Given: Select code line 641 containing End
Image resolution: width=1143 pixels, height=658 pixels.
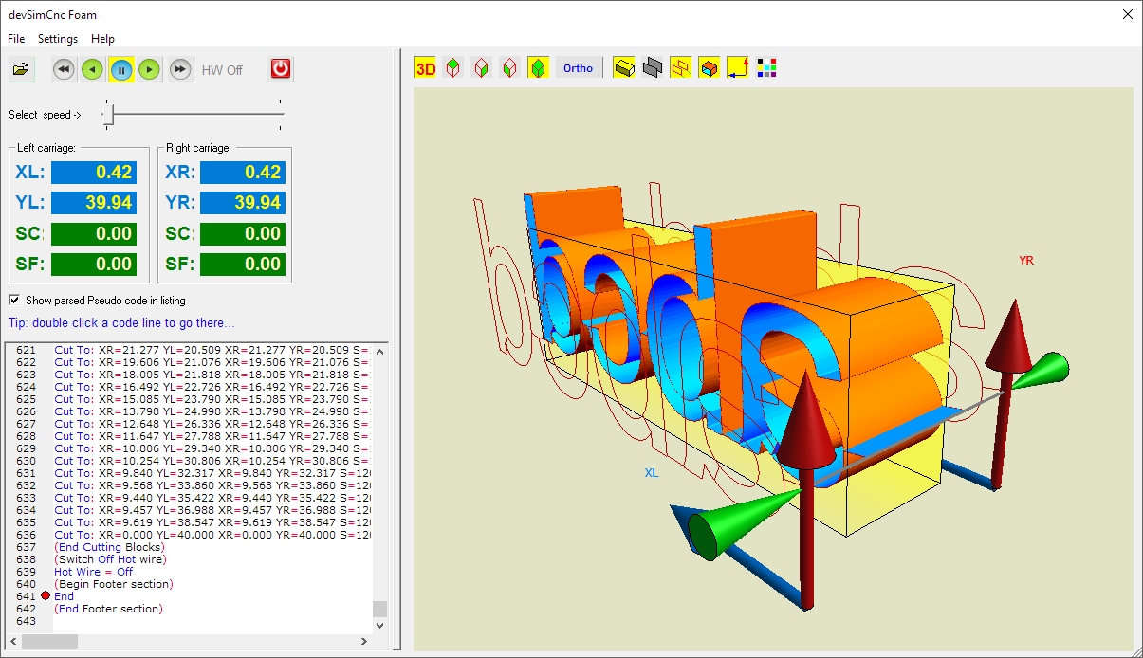Looking at the screenshot, I should coord(65,595).
